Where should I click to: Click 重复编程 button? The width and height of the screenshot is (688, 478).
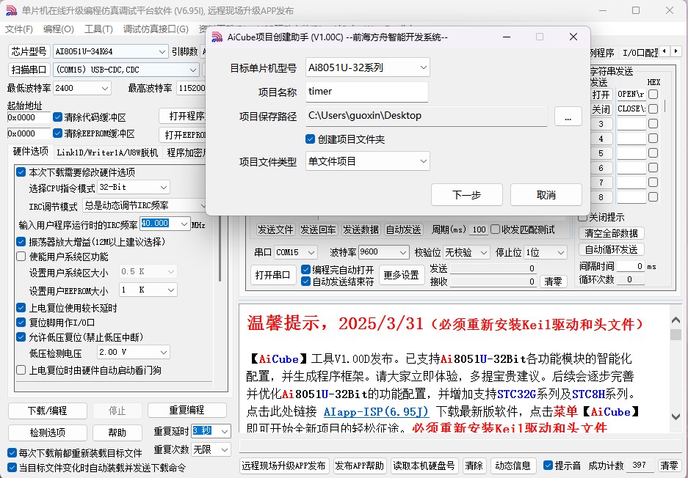coord(187,410)
